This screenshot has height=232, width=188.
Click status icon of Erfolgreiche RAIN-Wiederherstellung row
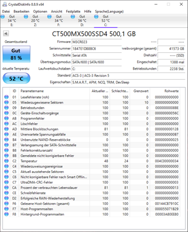[x=6, y=198]
